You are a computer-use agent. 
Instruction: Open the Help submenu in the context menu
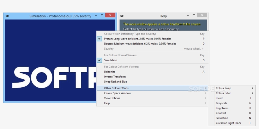(107, 103)
